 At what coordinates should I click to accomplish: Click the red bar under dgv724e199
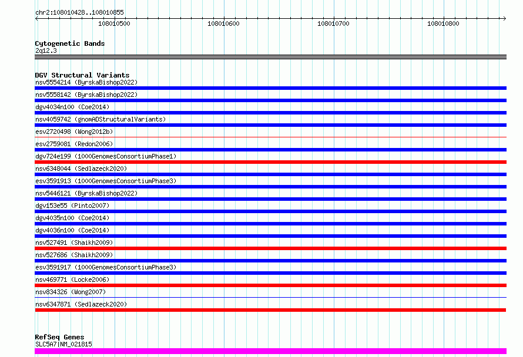(x=270, y=162)
